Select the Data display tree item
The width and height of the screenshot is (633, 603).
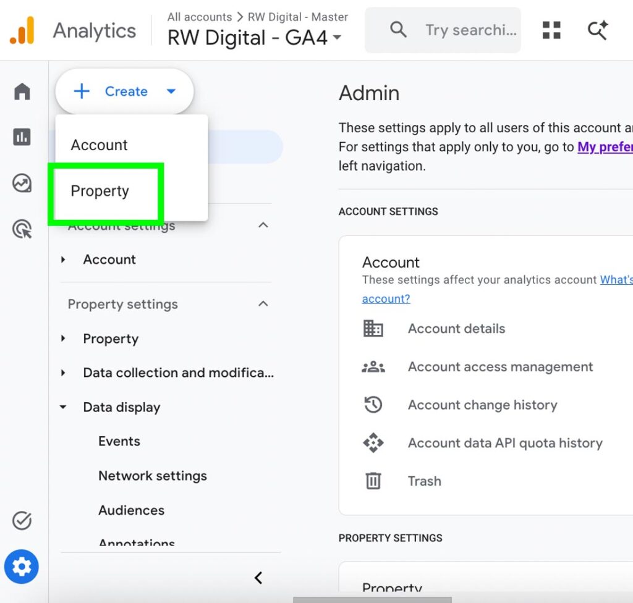coord(122,407)
